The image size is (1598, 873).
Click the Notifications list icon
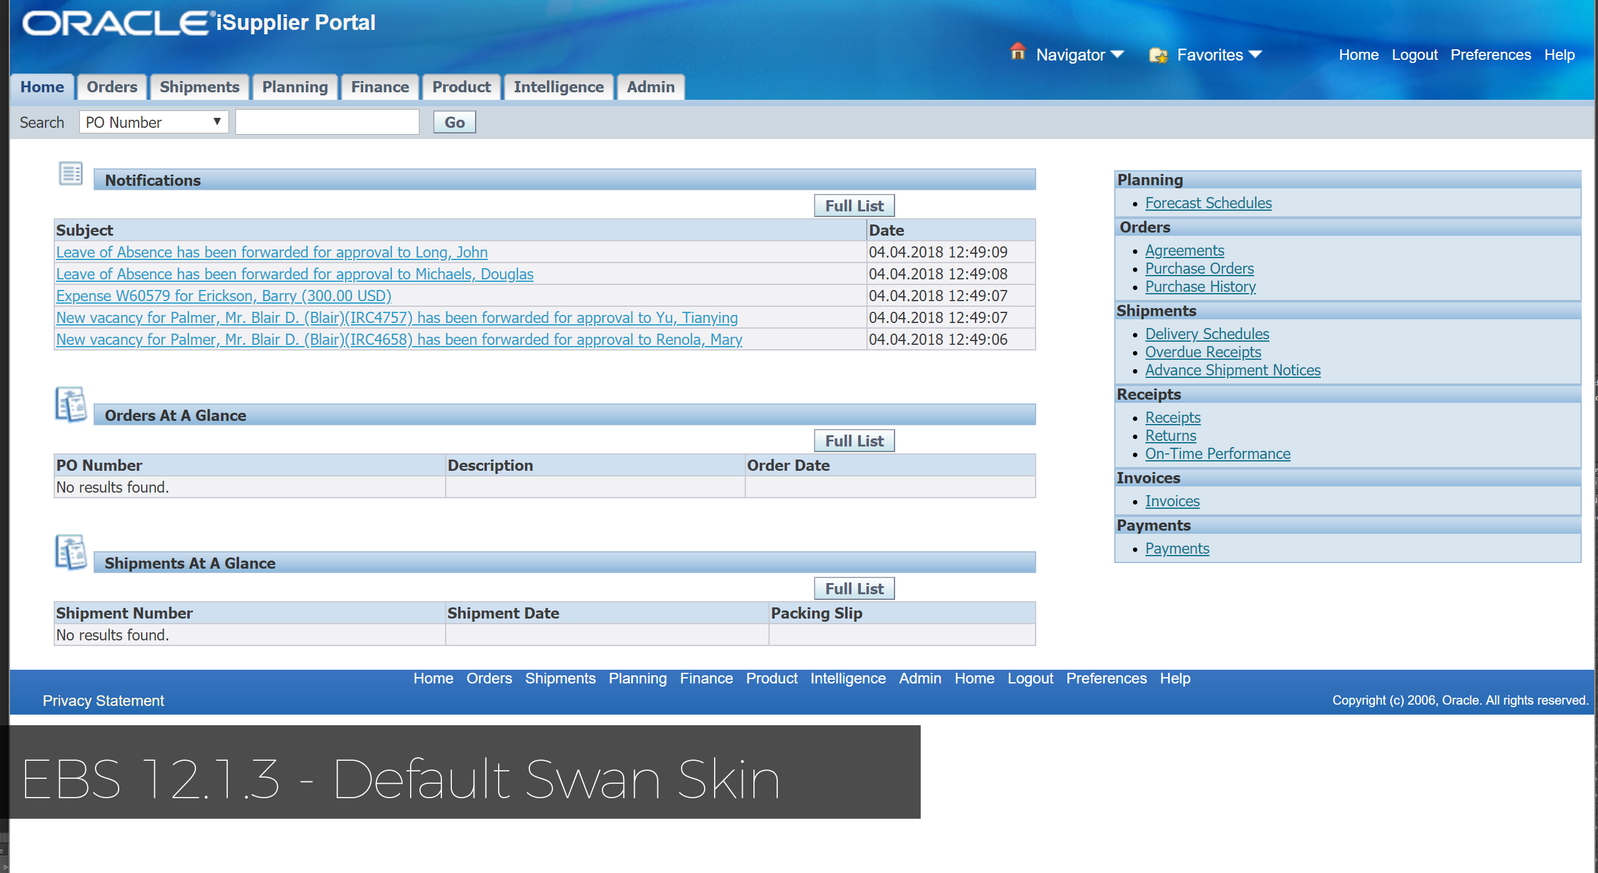pos(71,173)
